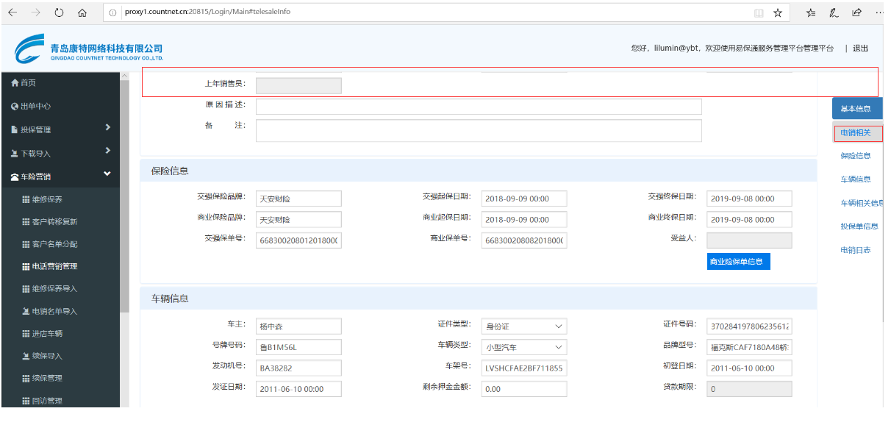The image size is (891, 425).
Task: Click the Countnet company logo
Action: pos(88,50)
